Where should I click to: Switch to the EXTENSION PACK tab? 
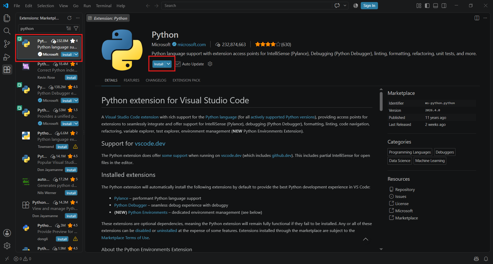click(186, 80)
